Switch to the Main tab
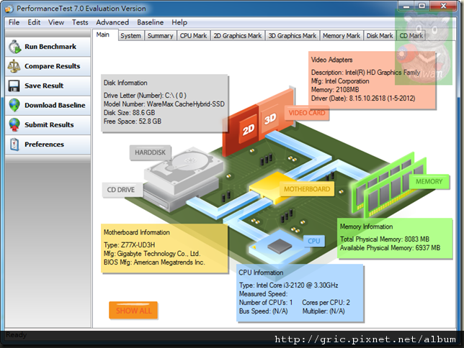This screenshot has width=464, height=348. click(x=105, y=35)
